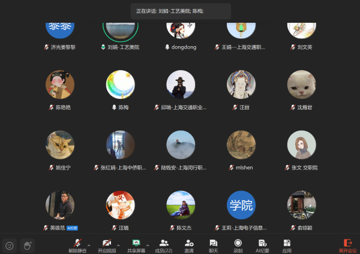The height and width of the screenshot is (254, 360).
Task: Expand the arrow next to 解除静音
Action: (x=89, y=246)
